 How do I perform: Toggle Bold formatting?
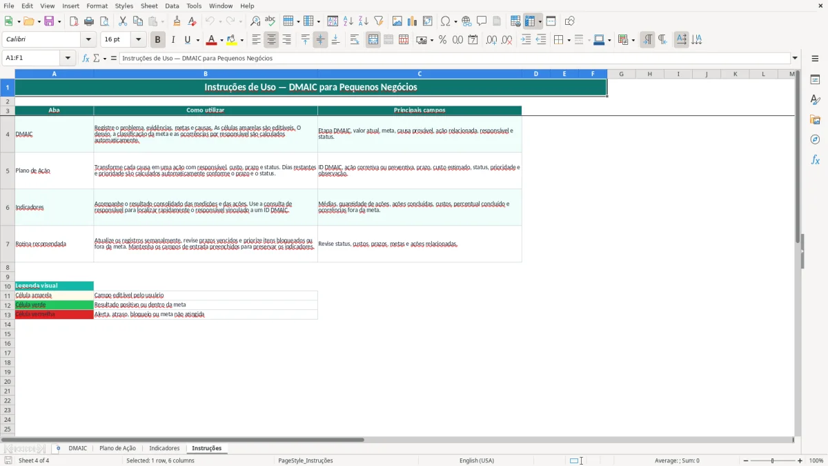(158, 40)
